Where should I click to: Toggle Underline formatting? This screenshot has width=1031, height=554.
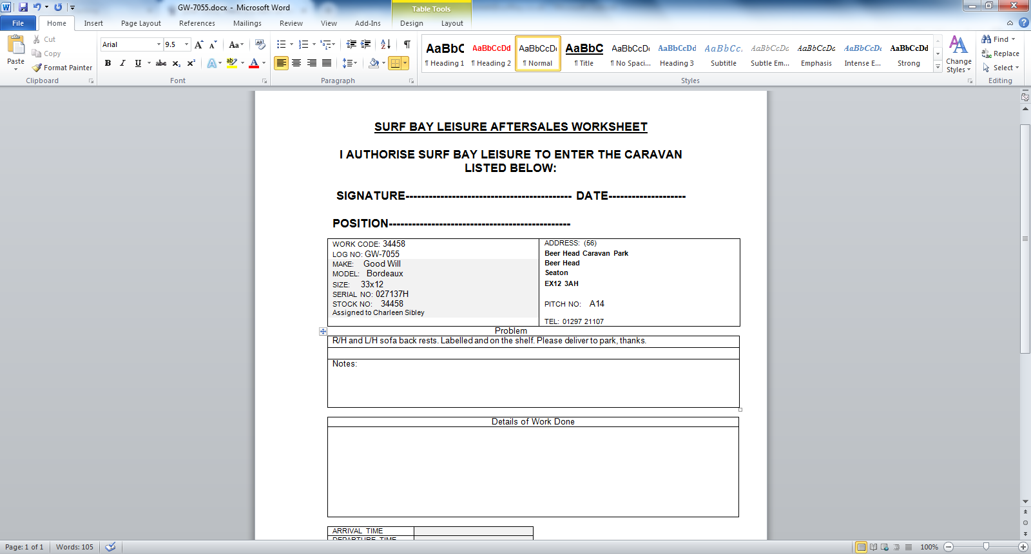click(138, 63)
